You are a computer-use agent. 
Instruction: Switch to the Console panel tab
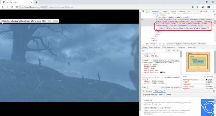165,12
